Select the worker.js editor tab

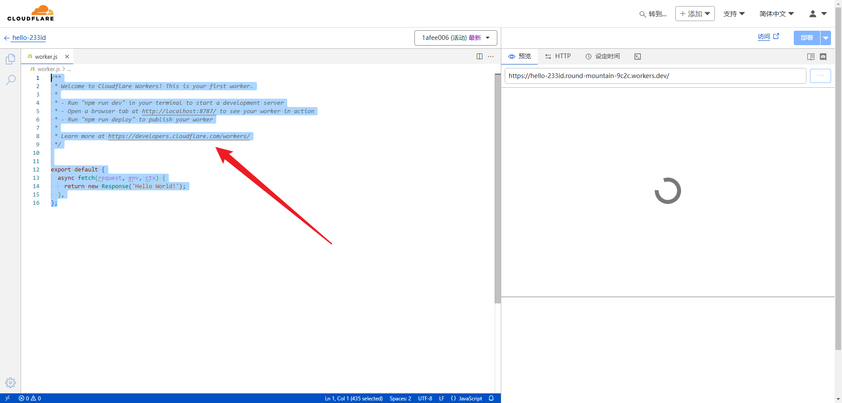pyautogui.click(x=46, y=57)
